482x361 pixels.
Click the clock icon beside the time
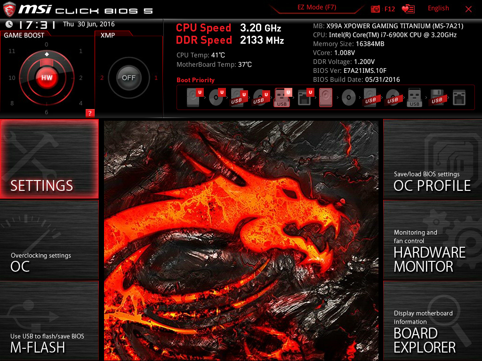(9, 24)
